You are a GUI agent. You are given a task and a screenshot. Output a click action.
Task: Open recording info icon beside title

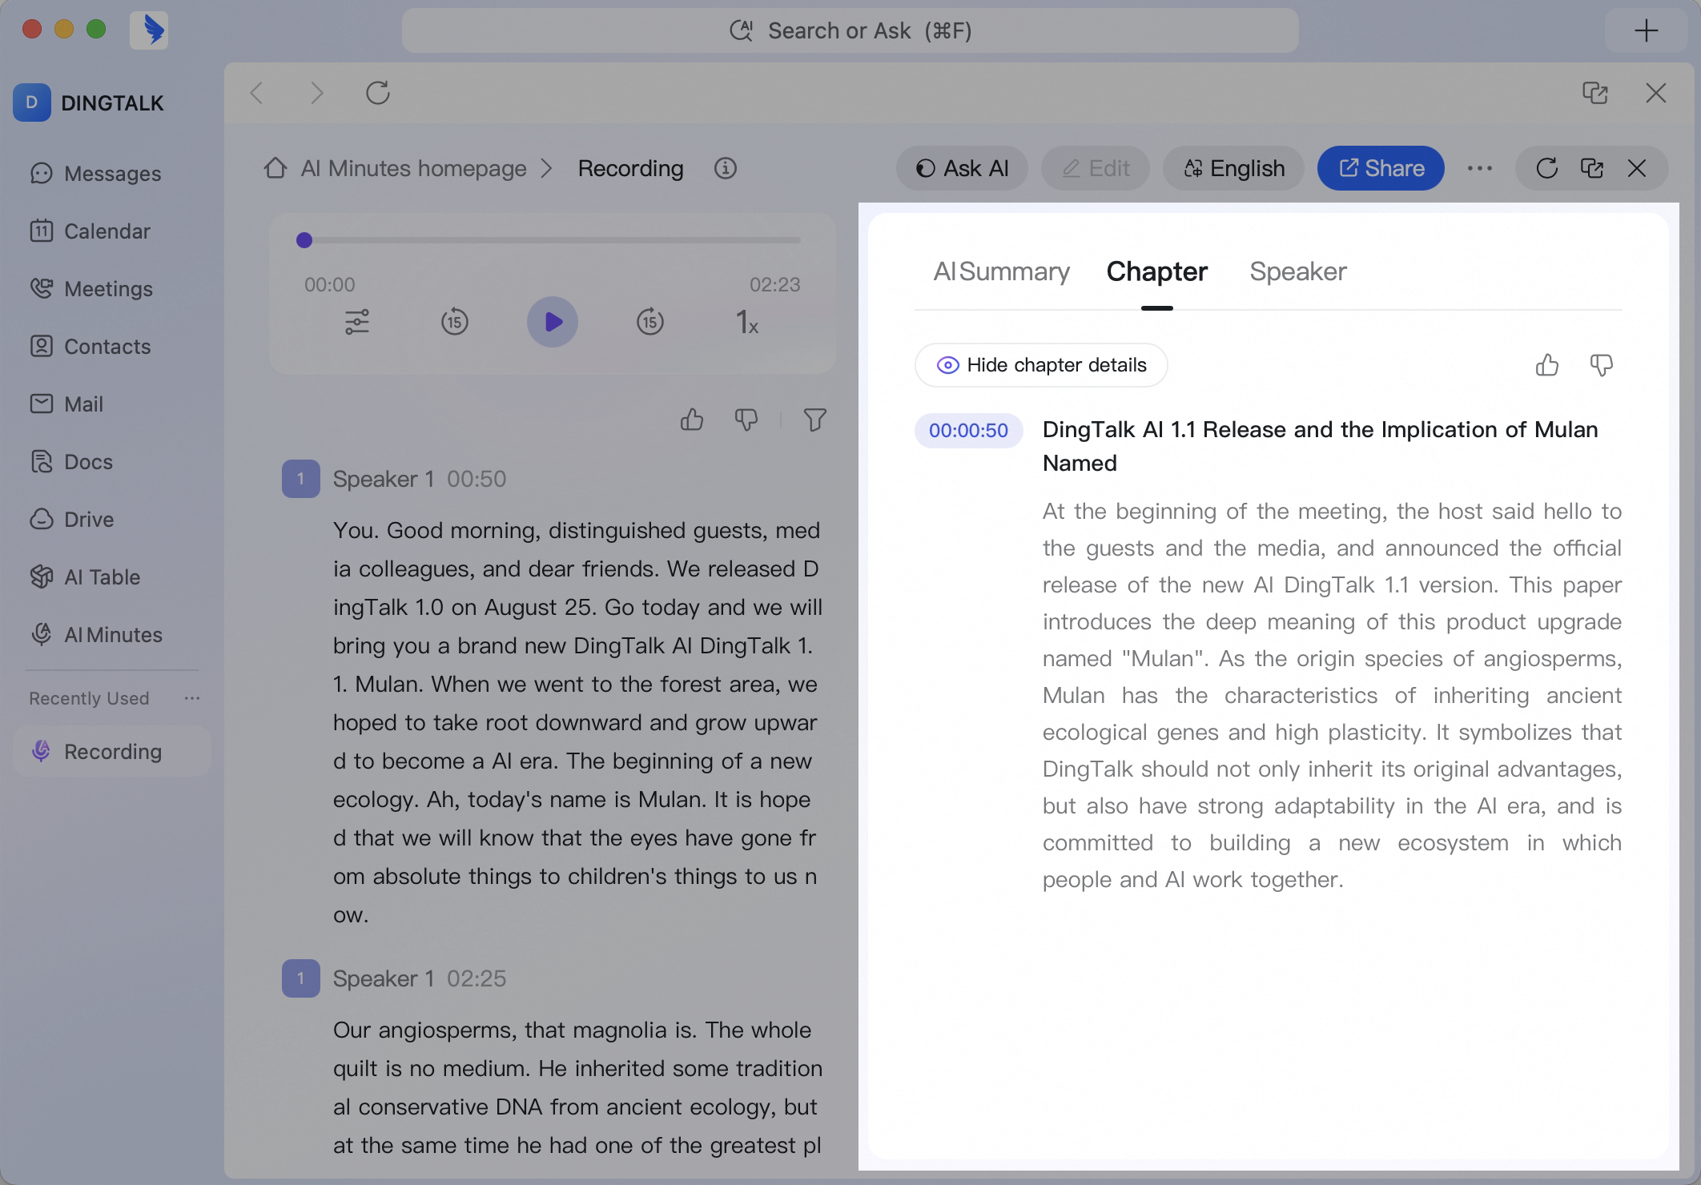726,168
